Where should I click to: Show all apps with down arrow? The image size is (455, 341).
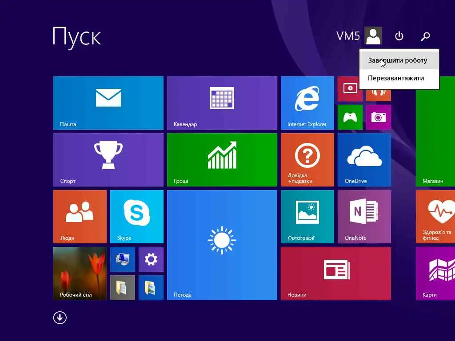pos(60,317)
